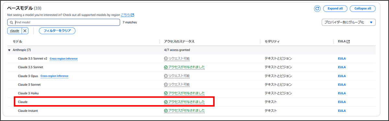Select the Claude 3 Sonnet model name

click(29, 84)
